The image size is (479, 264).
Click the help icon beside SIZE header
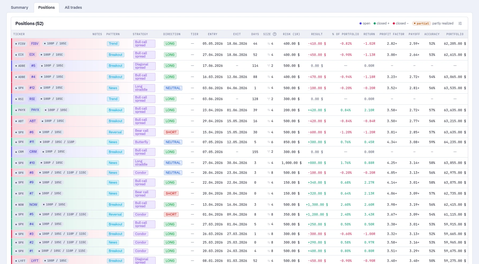pos(275,34)
